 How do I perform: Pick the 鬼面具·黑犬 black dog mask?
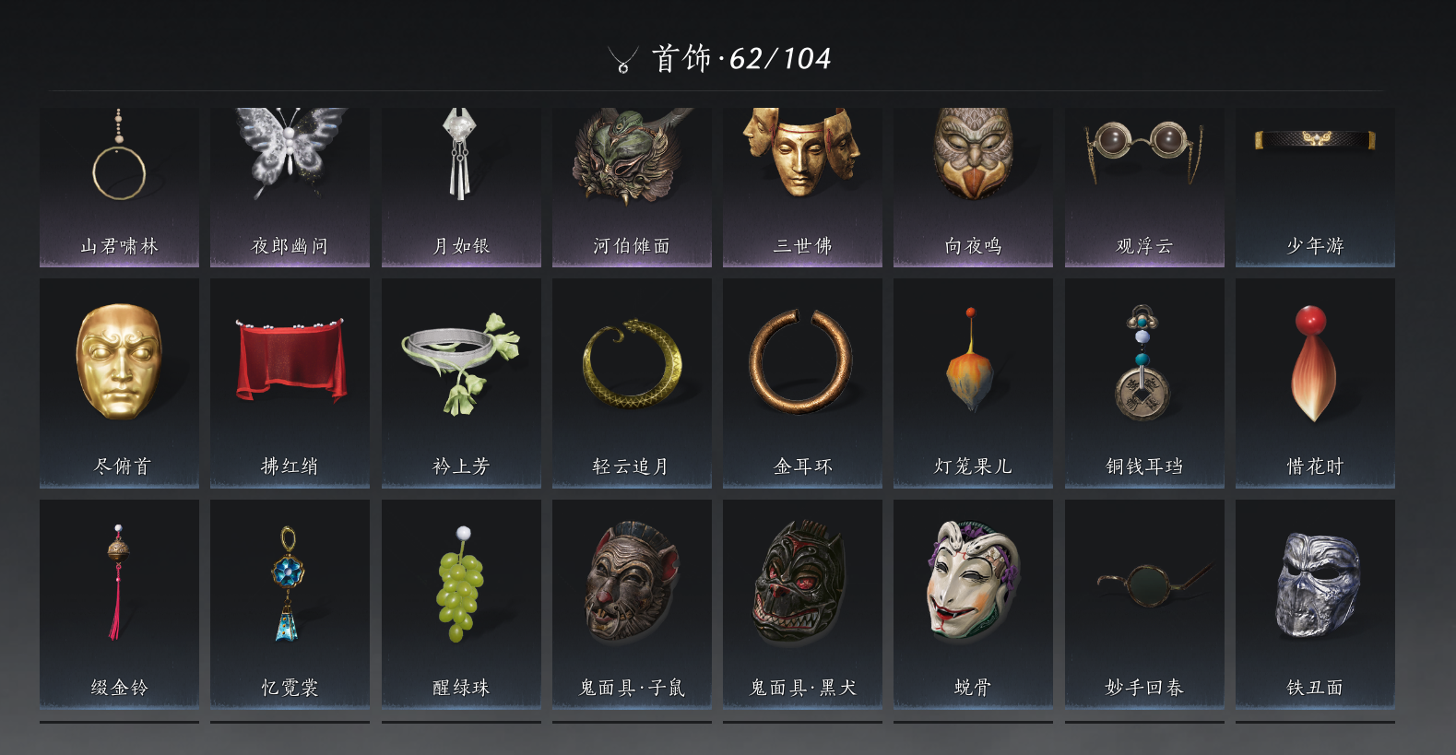click(802, 605)
